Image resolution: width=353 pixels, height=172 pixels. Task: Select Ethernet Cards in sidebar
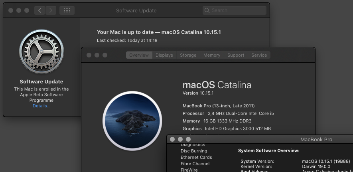click(x=196, y=157)
